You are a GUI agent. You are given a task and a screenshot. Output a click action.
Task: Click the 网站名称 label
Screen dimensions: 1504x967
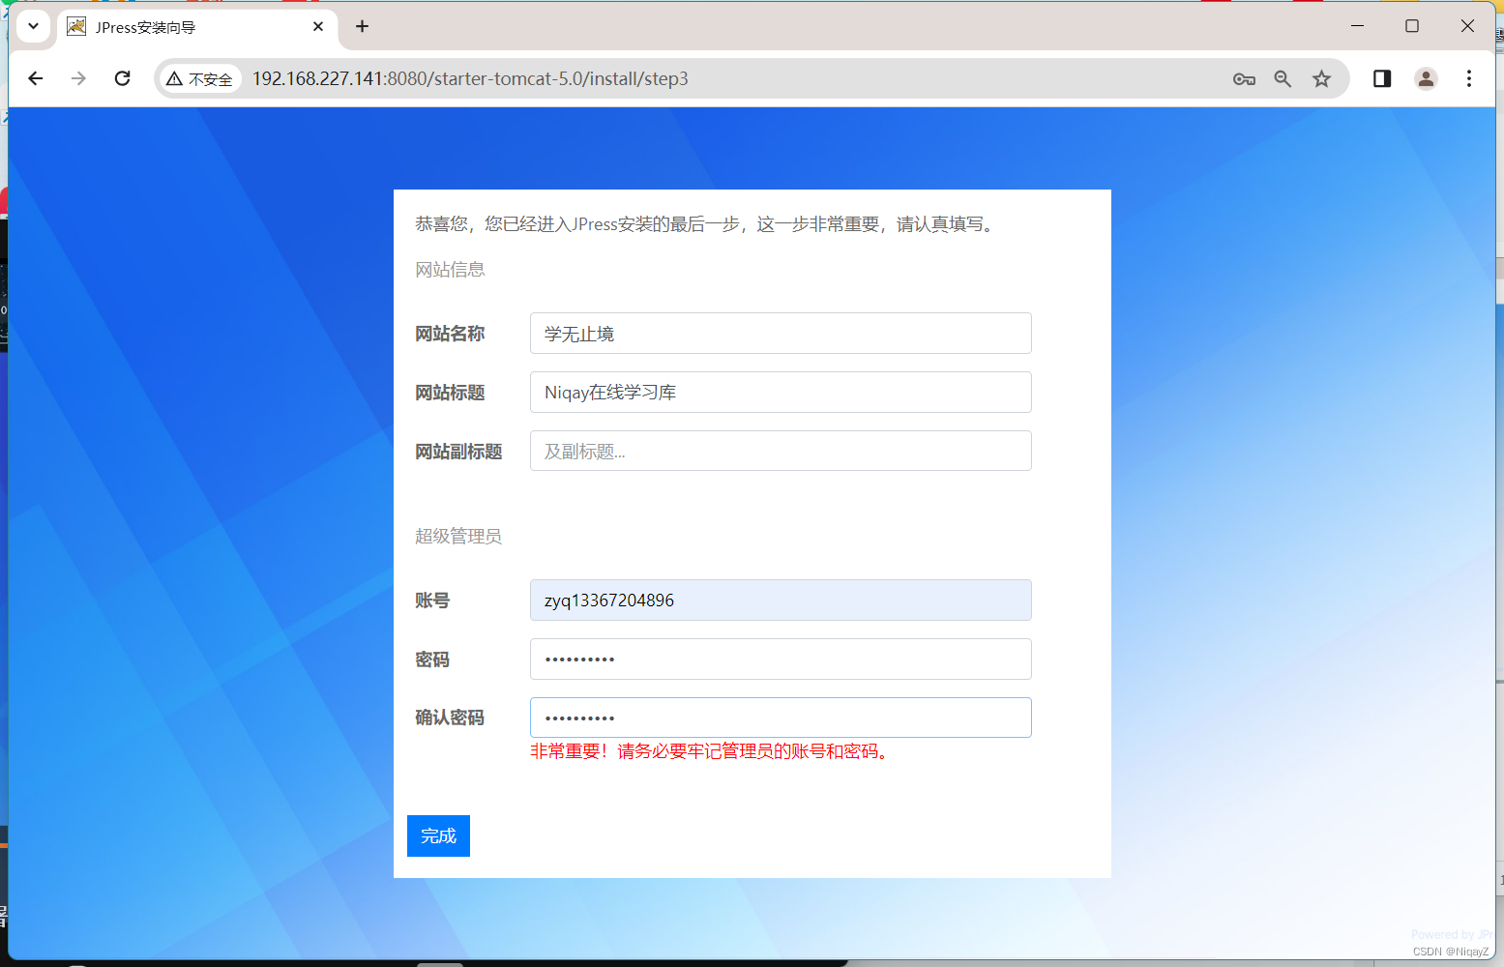450,334
